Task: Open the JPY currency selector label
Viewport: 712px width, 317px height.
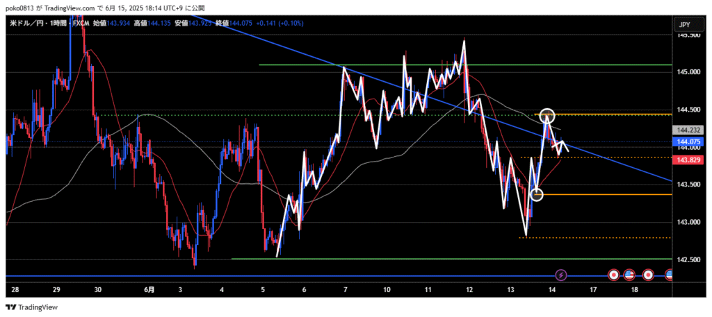Action: point(683,25)
